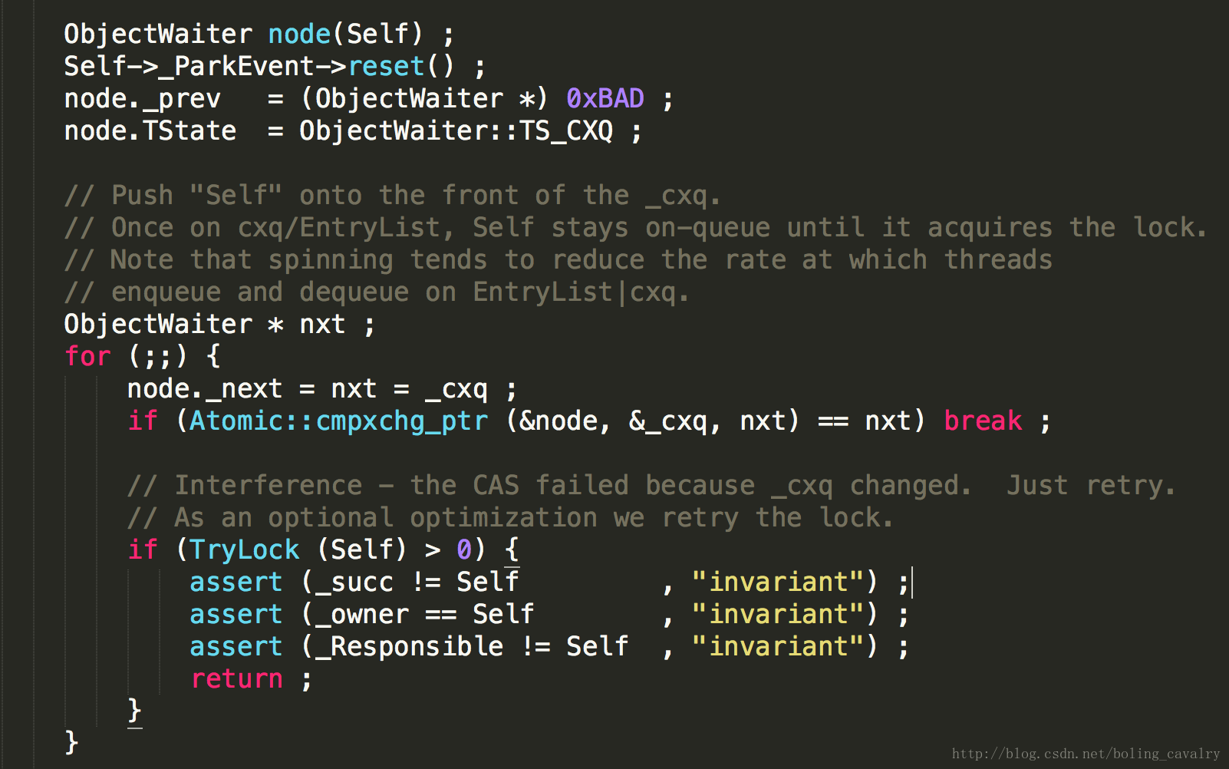
Task: Click the assert _succ != Self line
Action: click(549, 582)
